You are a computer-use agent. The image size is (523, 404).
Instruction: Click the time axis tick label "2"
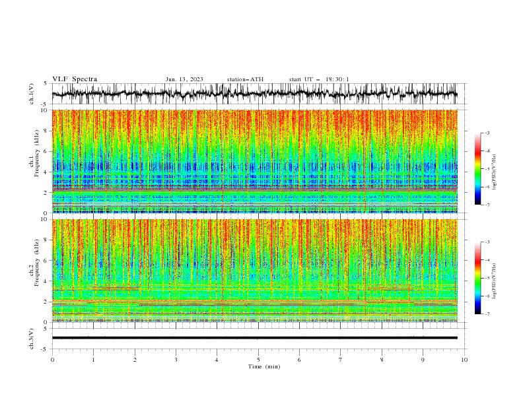[135, 360]
